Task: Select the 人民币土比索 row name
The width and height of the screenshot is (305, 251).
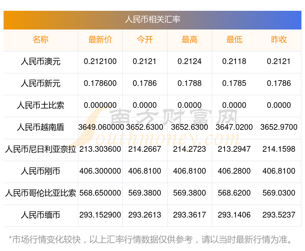Action: tap(41, 105)
